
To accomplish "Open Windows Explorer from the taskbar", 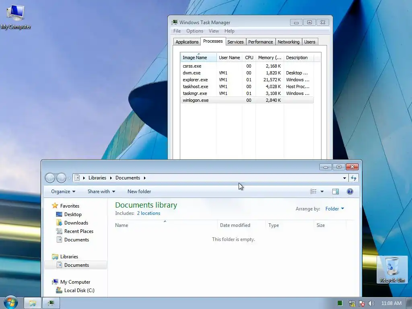I will [x=33, y=303].
